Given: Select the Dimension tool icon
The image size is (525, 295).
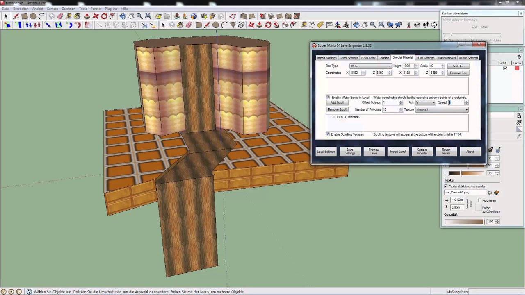Looking at the screenshot, I should pyautogui.click(x=312, y=25).
